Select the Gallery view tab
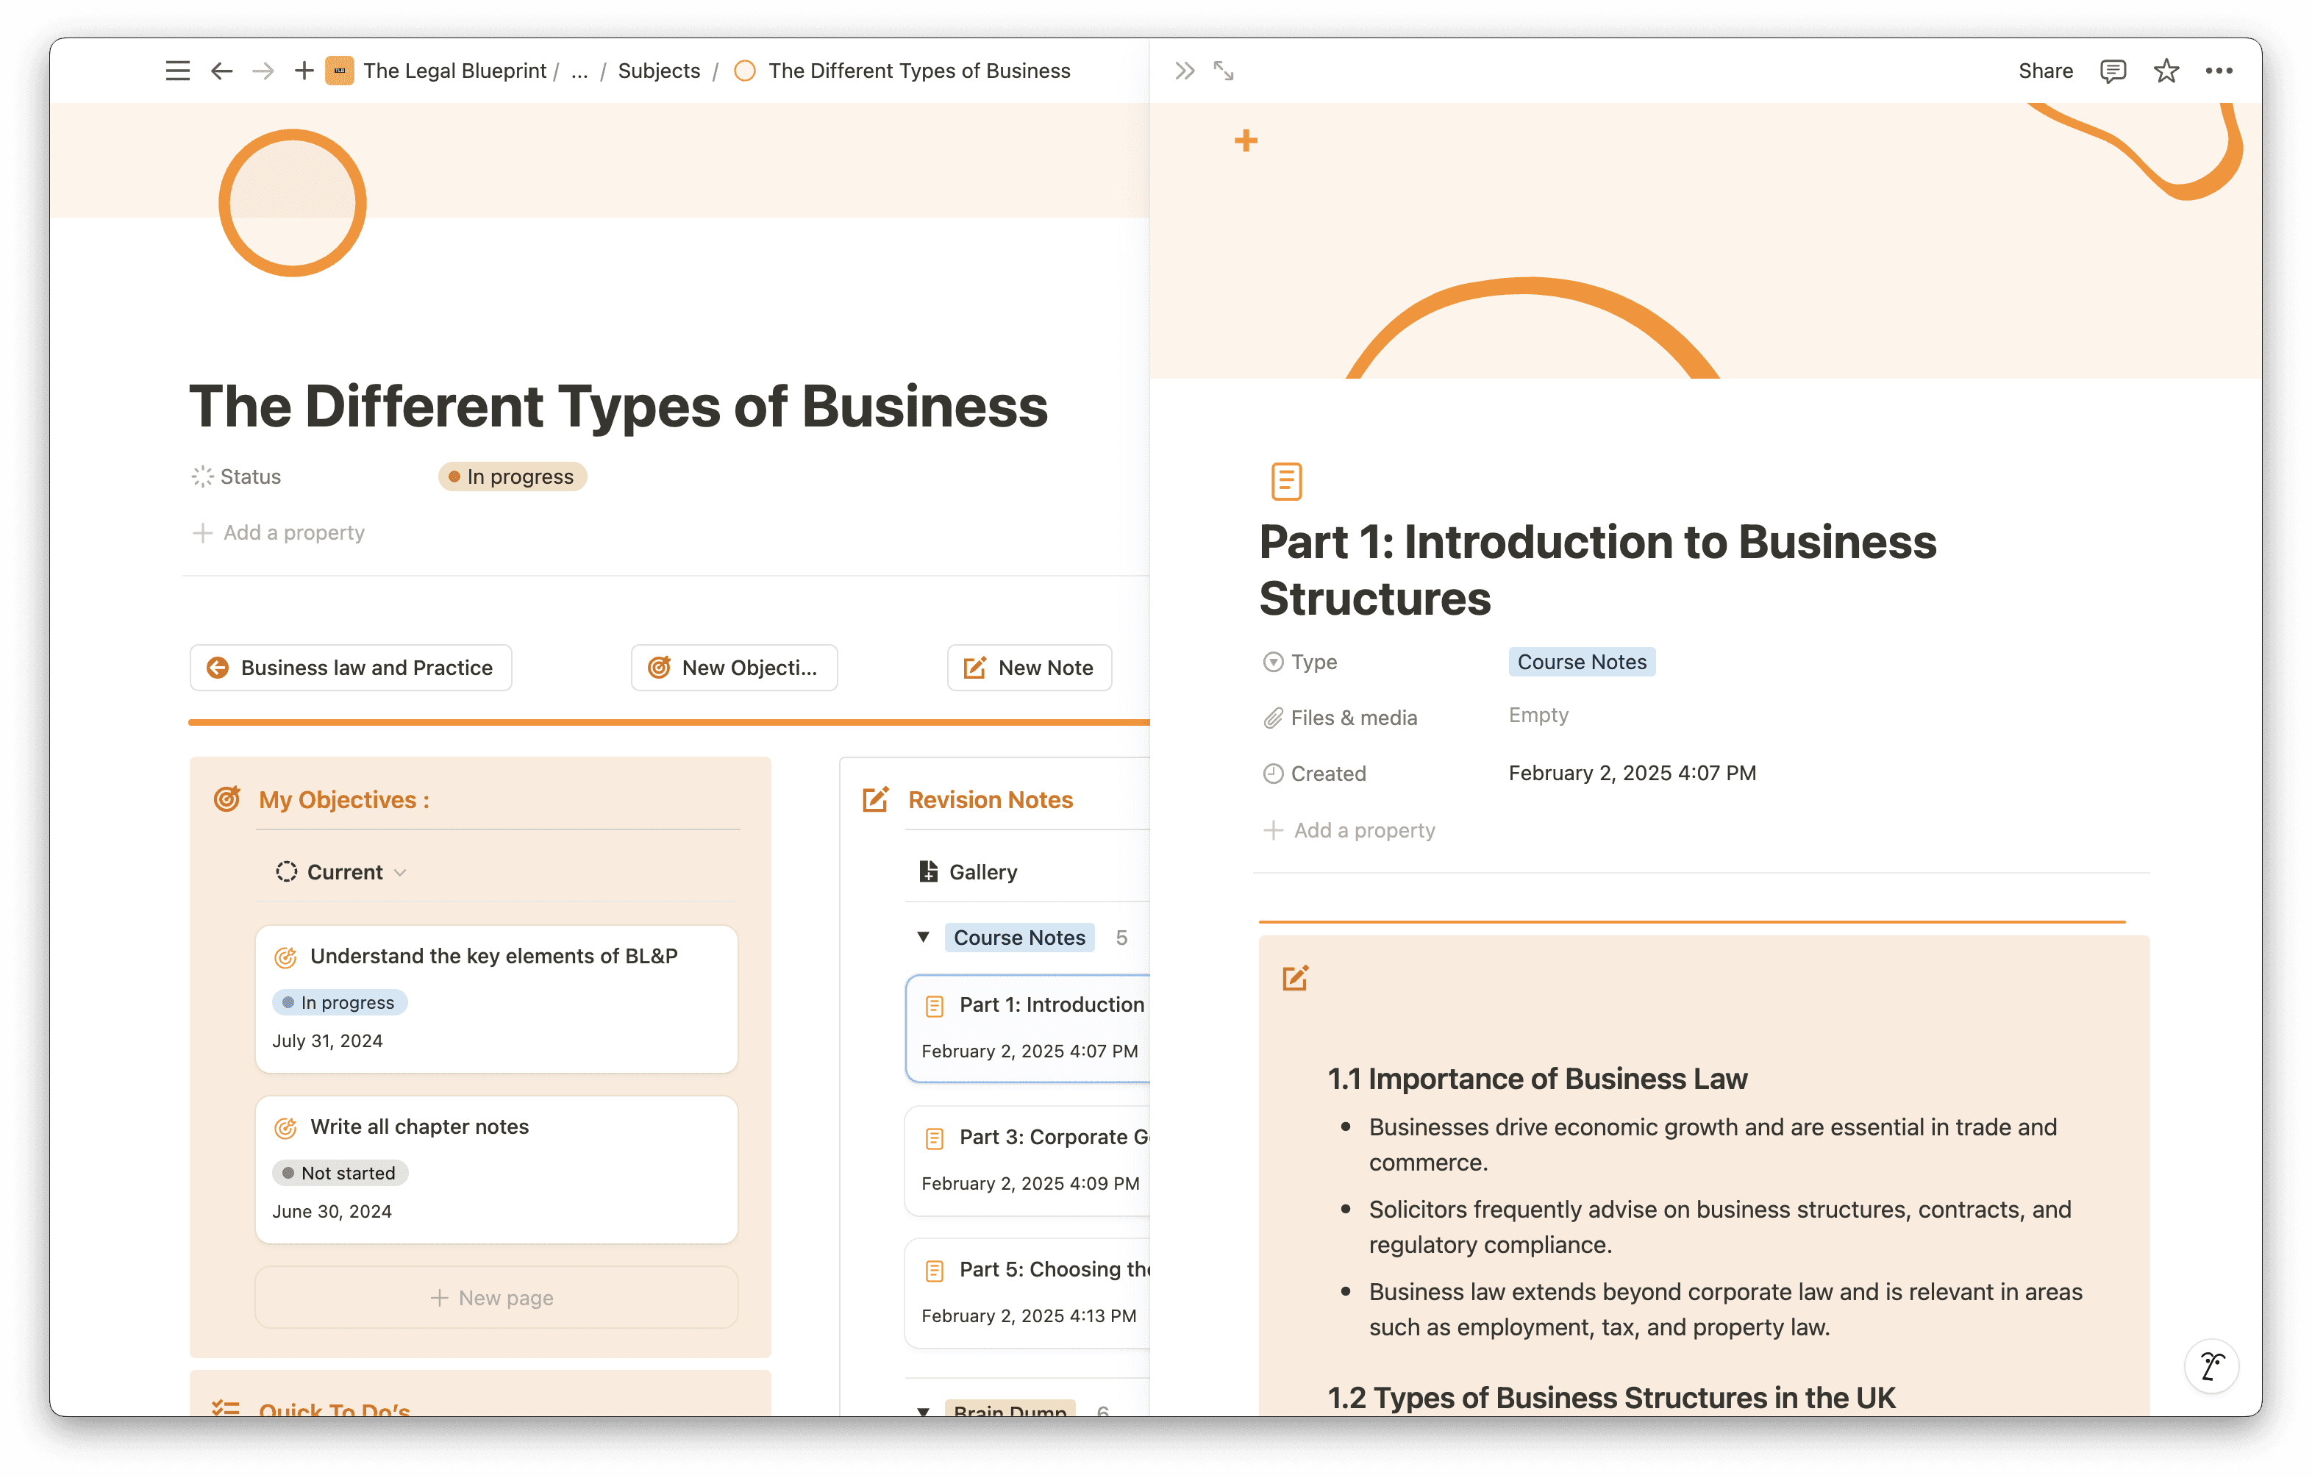Viewport: 2312px width, 1478px height. pyautogui.click(x=970, y=872)
